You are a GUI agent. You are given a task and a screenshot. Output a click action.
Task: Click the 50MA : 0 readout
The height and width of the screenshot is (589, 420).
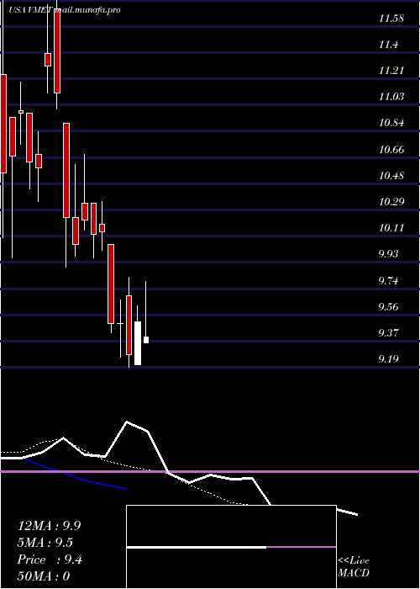pos(44,576)
